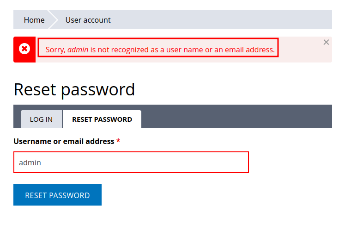
Task: Open the User account breadcrumb link
Action: (x=88, y=20)
